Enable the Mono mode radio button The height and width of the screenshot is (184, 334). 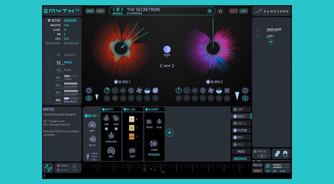(x=59, y=166)
